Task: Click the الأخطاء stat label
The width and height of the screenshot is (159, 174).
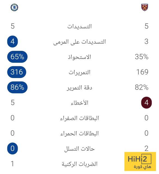Action: click(79, 103)
